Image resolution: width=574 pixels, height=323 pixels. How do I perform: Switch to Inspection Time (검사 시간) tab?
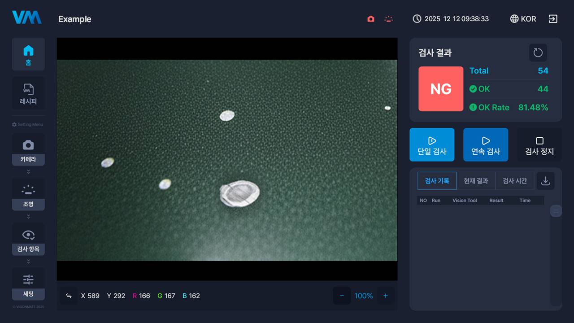click(x=514, y=181)
